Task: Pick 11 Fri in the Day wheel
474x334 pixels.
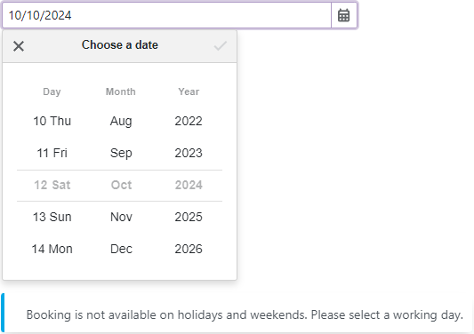Action: [52, 153]
